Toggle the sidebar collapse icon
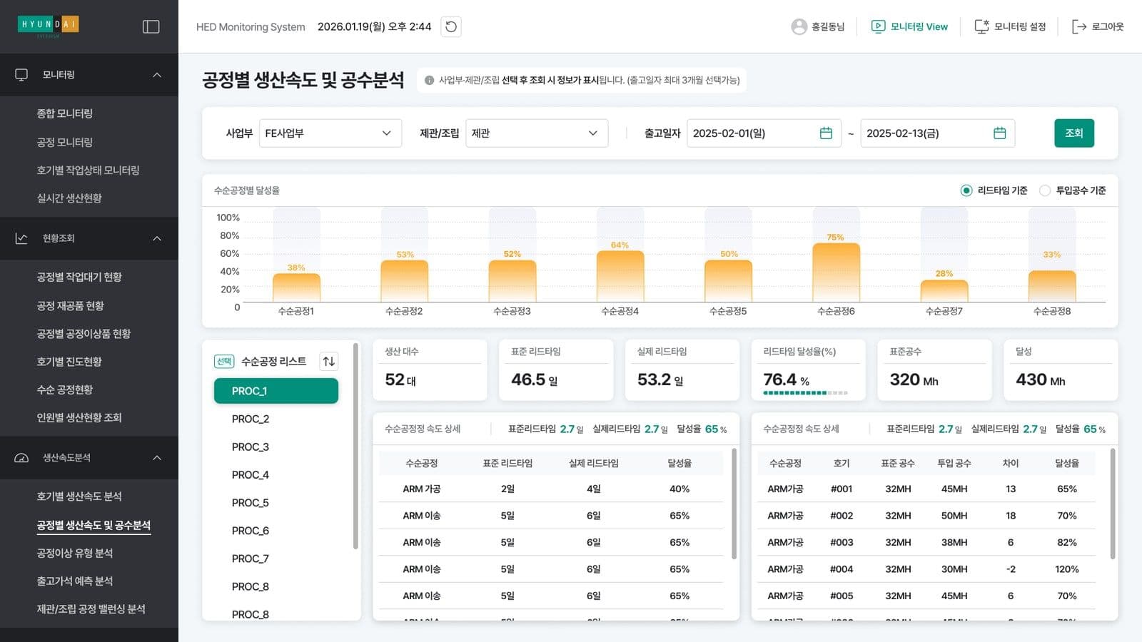 tap(151, 26)
